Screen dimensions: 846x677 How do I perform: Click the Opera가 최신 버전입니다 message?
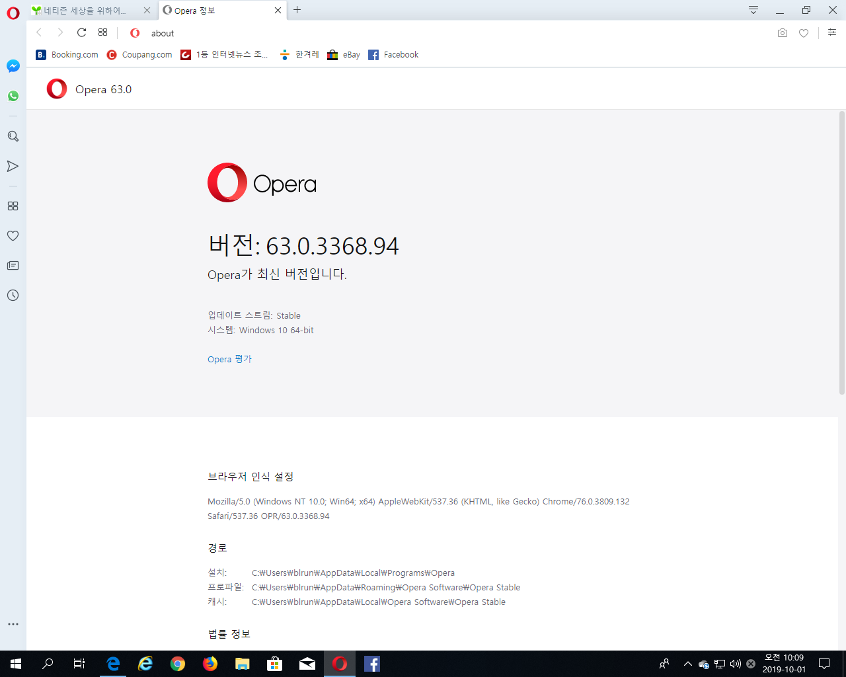(277, 274)
